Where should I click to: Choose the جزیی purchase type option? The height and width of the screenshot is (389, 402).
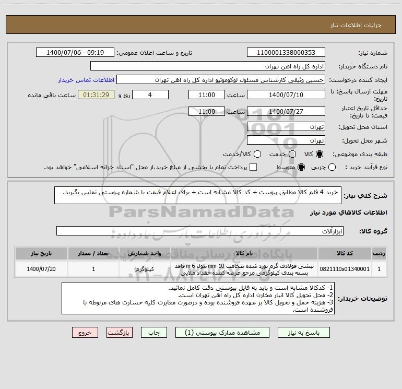(x=332, y=167)
